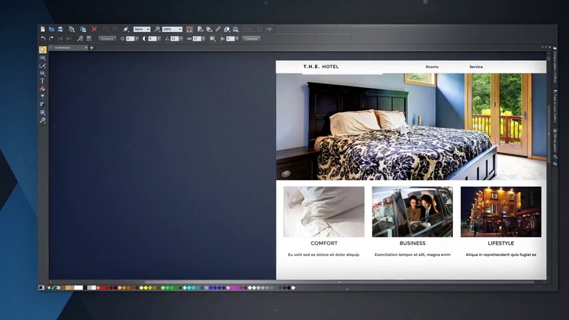This screenshot has width=569, height=320.
Task: Open the zoom 100% dropdown
Action: click(x=180, y=29)
